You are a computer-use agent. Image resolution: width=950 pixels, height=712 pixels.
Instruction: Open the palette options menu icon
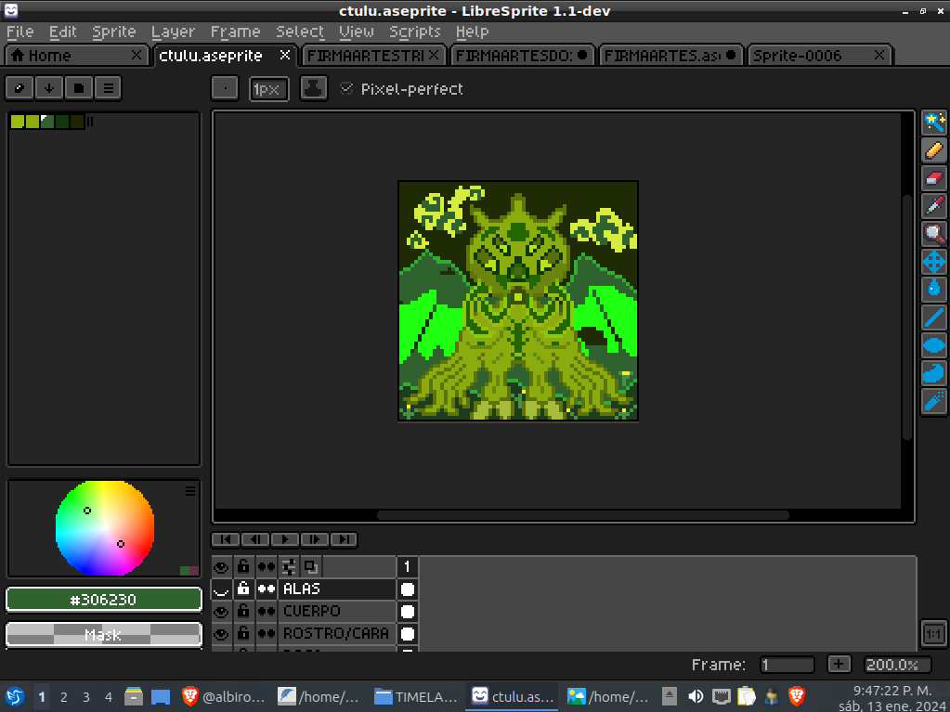(109, 88)
